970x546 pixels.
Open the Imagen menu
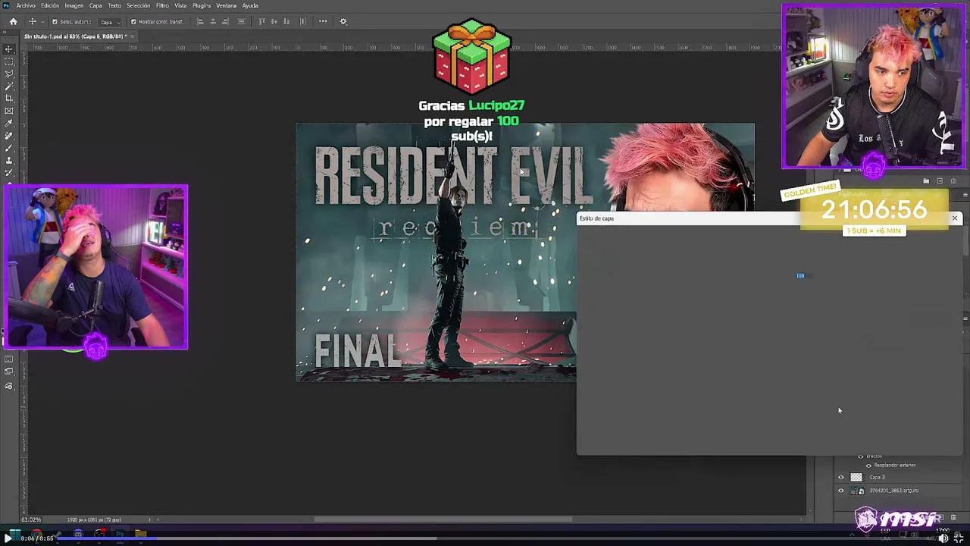74,5
